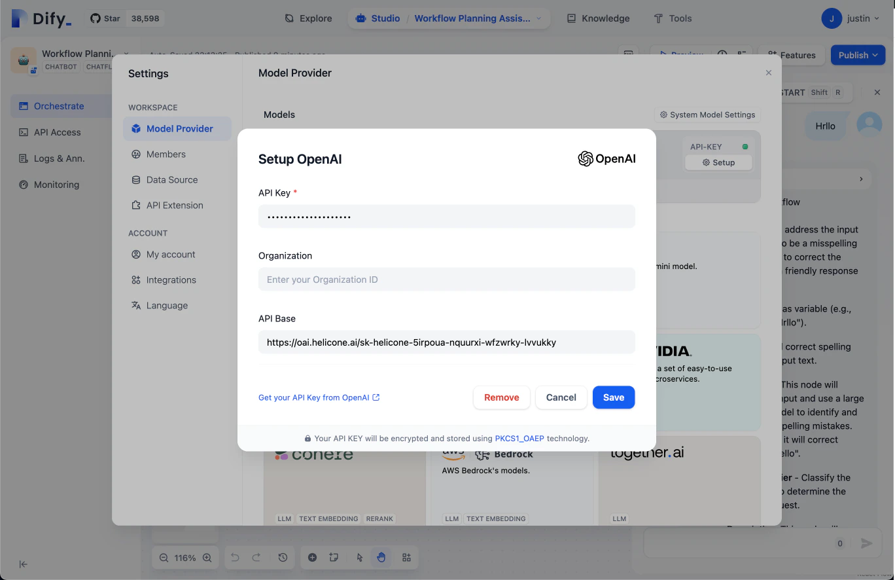Open version history with the clock icon
This screenshot has width=895, height=580.
[x=283, y=557]
